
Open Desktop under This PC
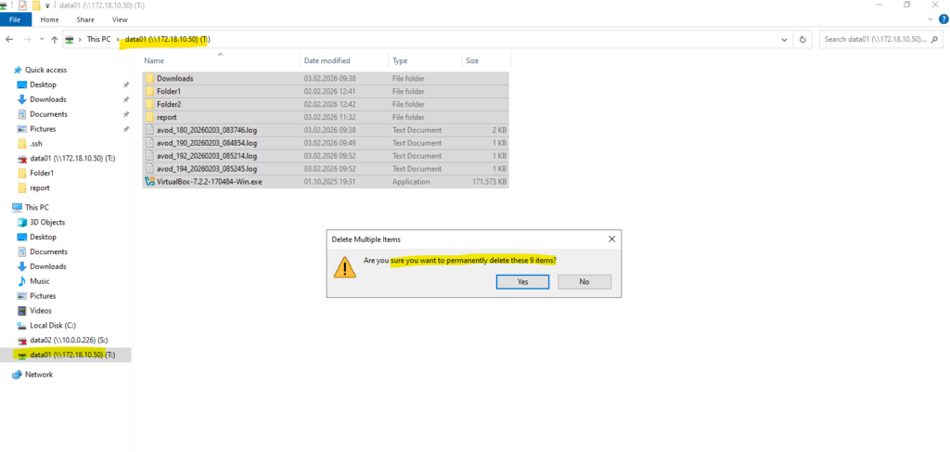[x=43, y=237]
